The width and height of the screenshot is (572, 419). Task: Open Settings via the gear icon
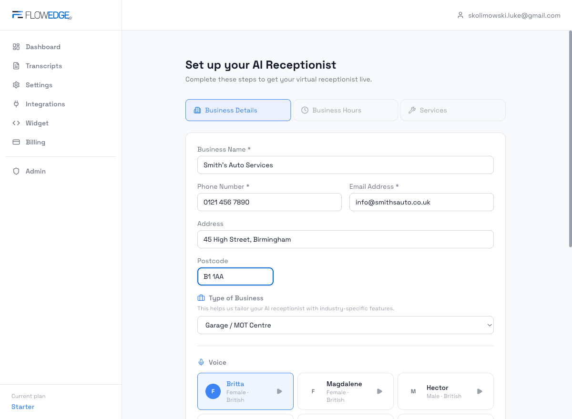pos(16,85)
